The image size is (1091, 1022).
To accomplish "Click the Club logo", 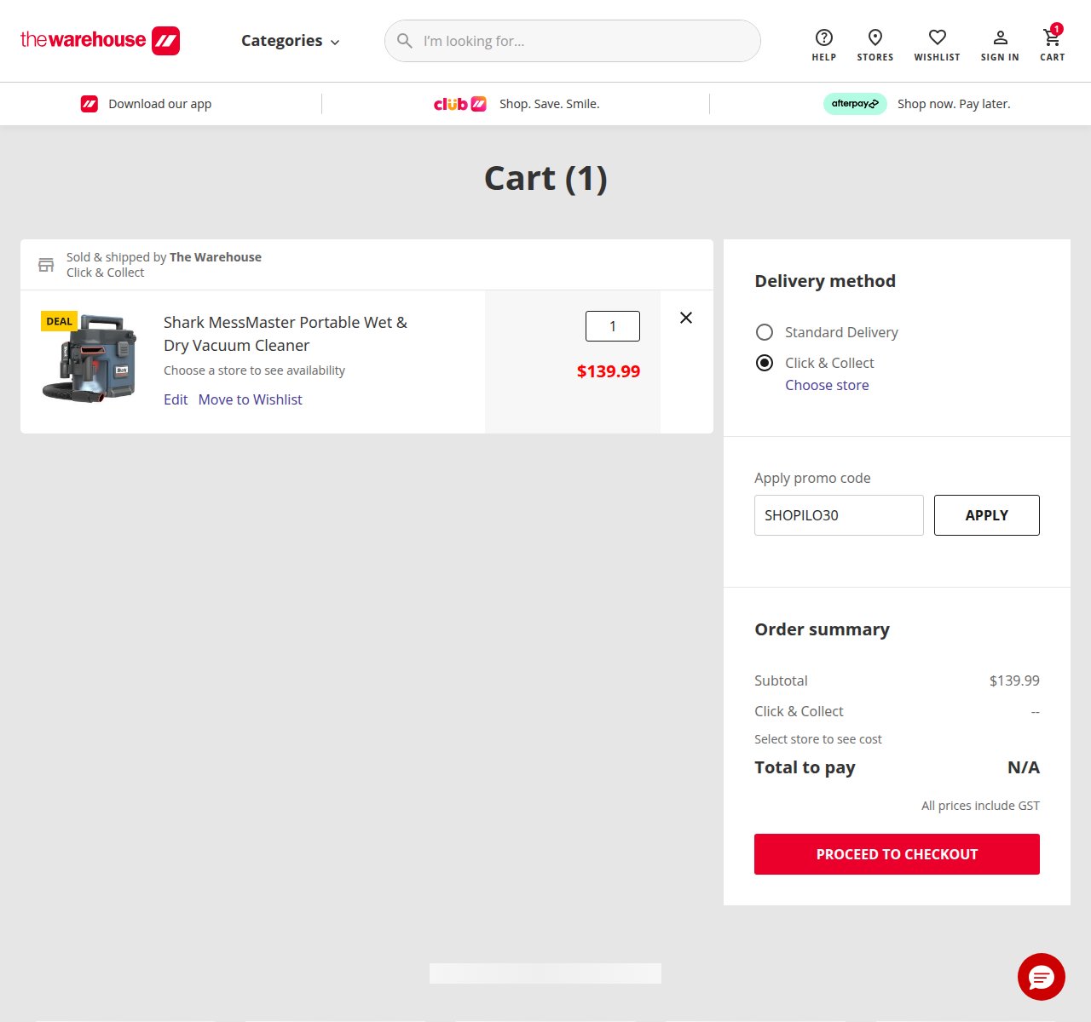I will pos(459,104).
